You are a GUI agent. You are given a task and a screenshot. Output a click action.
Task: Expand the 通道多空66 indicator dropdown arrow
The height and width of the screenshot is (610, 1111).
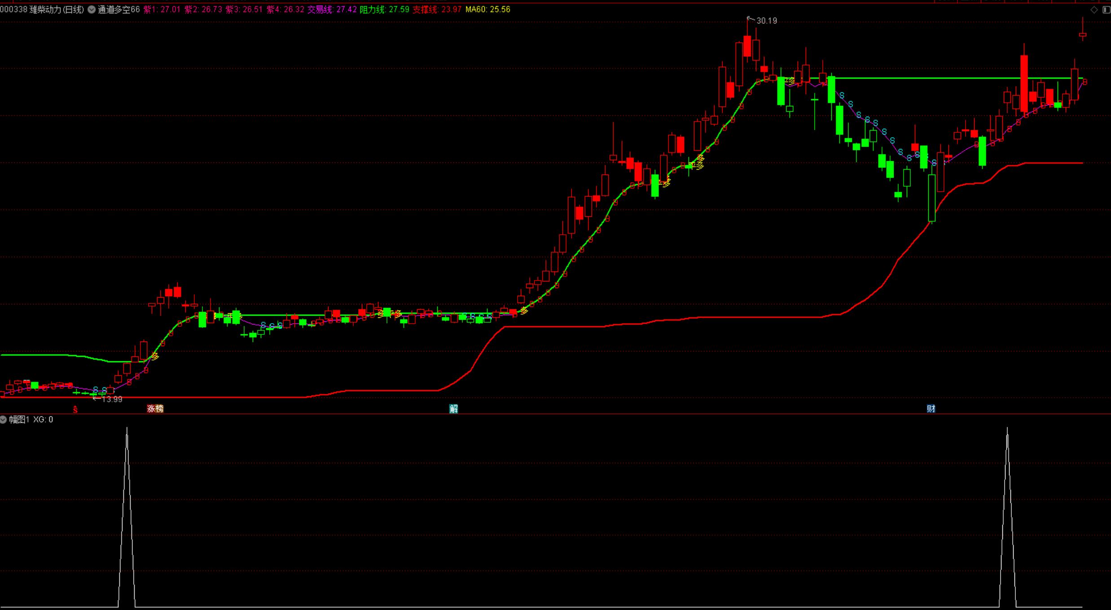(92, 9)
